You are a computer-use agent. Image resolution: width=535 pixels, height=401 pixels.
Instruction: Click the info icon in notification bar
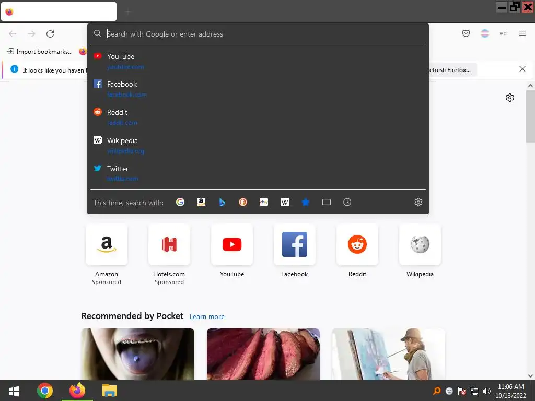[14, 69]
